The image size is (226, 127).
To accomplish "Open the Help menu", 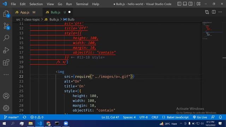I will 96,4.
